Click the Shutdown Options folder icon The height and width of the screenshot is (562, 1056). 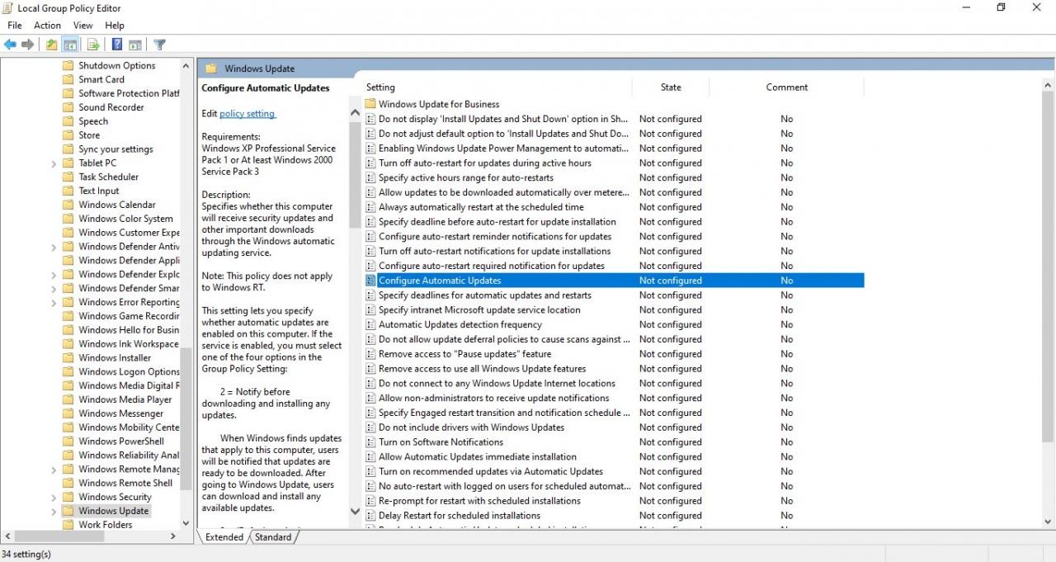click(68, 65)
